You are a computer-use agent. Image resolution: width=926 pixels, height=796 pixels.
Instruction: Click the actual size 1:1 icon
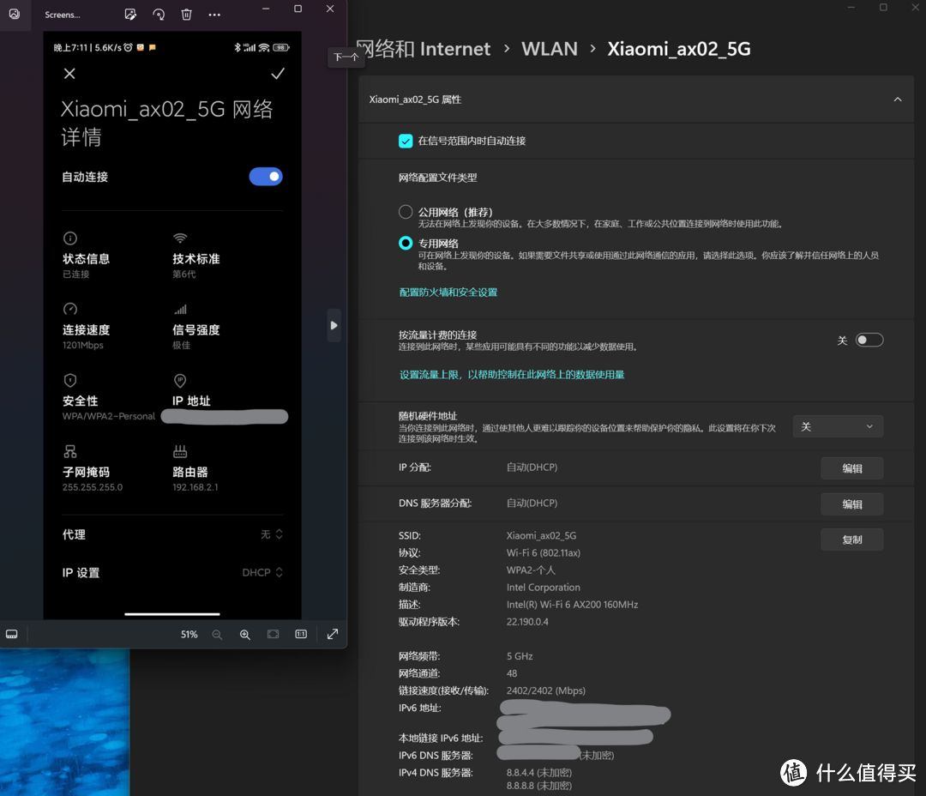[x=301, y=634]
